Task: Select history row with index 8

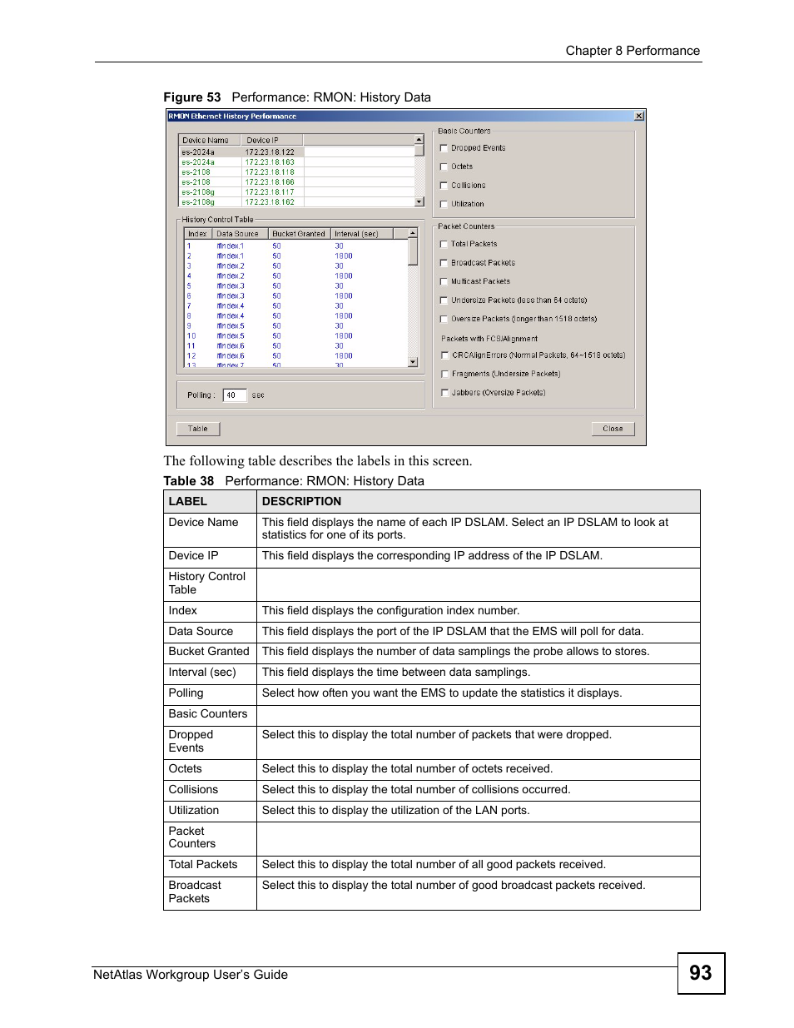Action: [295, 316]
